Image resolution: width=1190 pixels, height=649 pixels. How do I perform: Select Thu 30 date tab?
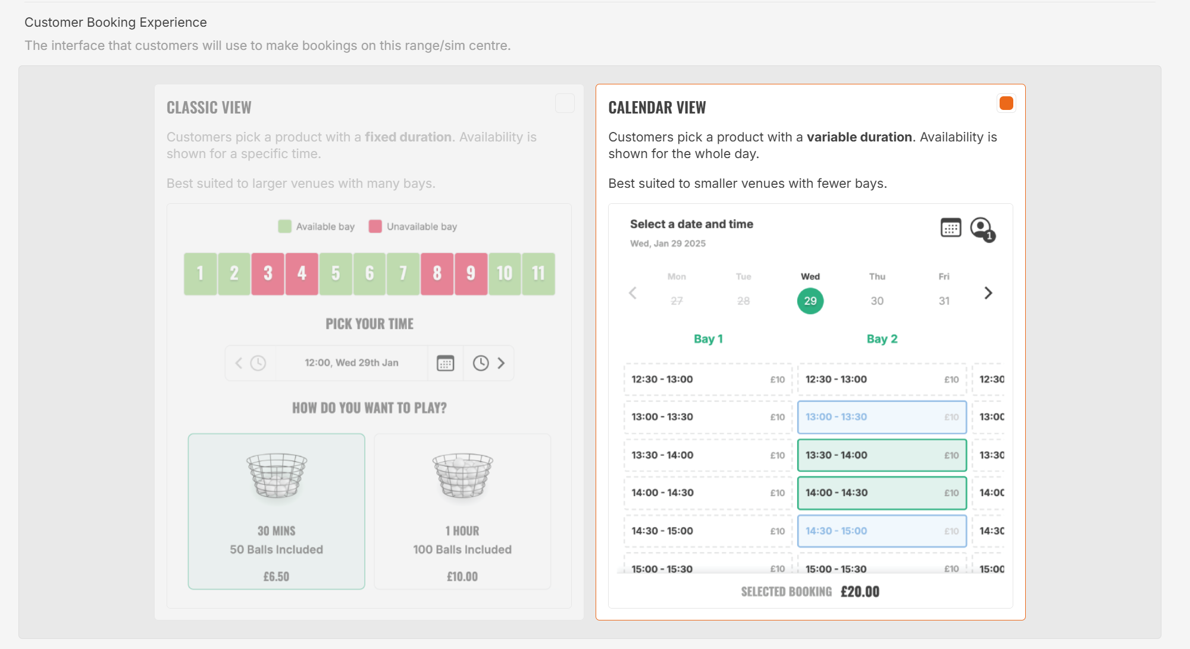[877, 291]
